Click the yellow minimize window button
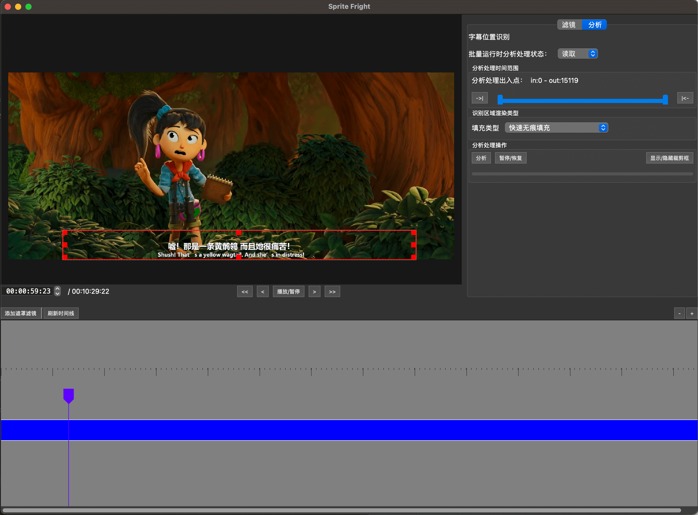 click(x=18, y=6)
